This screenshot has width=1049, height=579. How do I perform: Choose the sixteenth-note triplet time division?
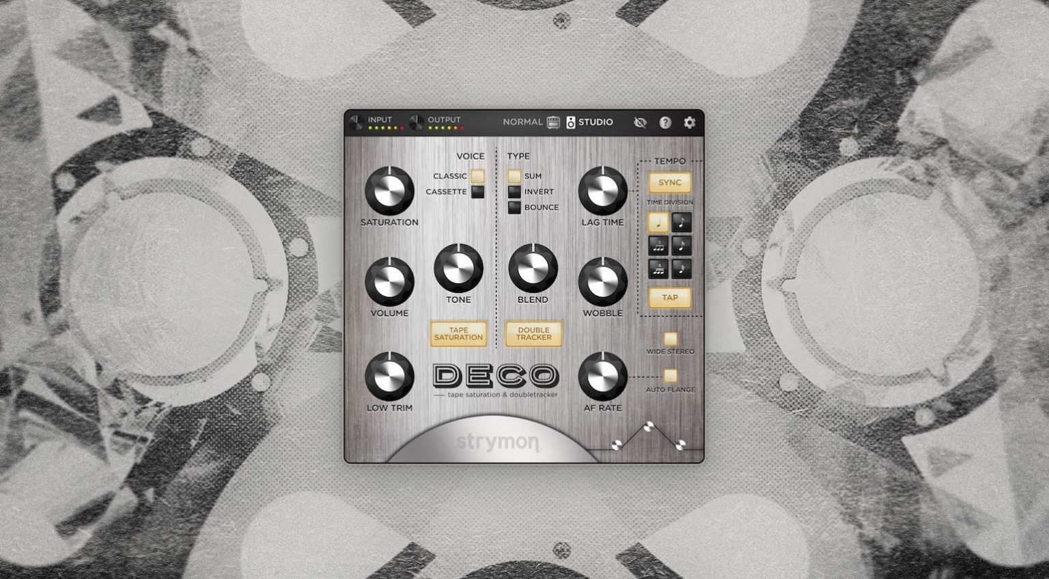(658, 269)
